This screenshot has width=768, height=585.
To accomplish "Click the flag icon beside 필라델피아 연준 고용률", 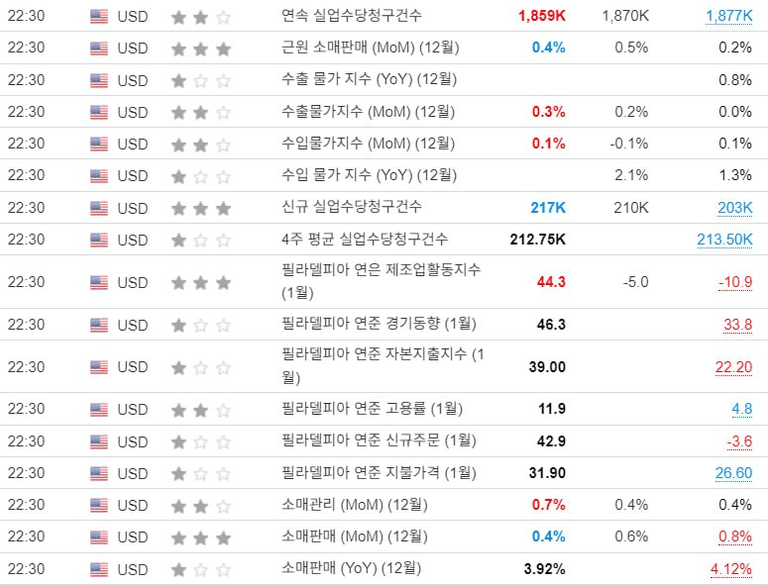I will point(99,409).
